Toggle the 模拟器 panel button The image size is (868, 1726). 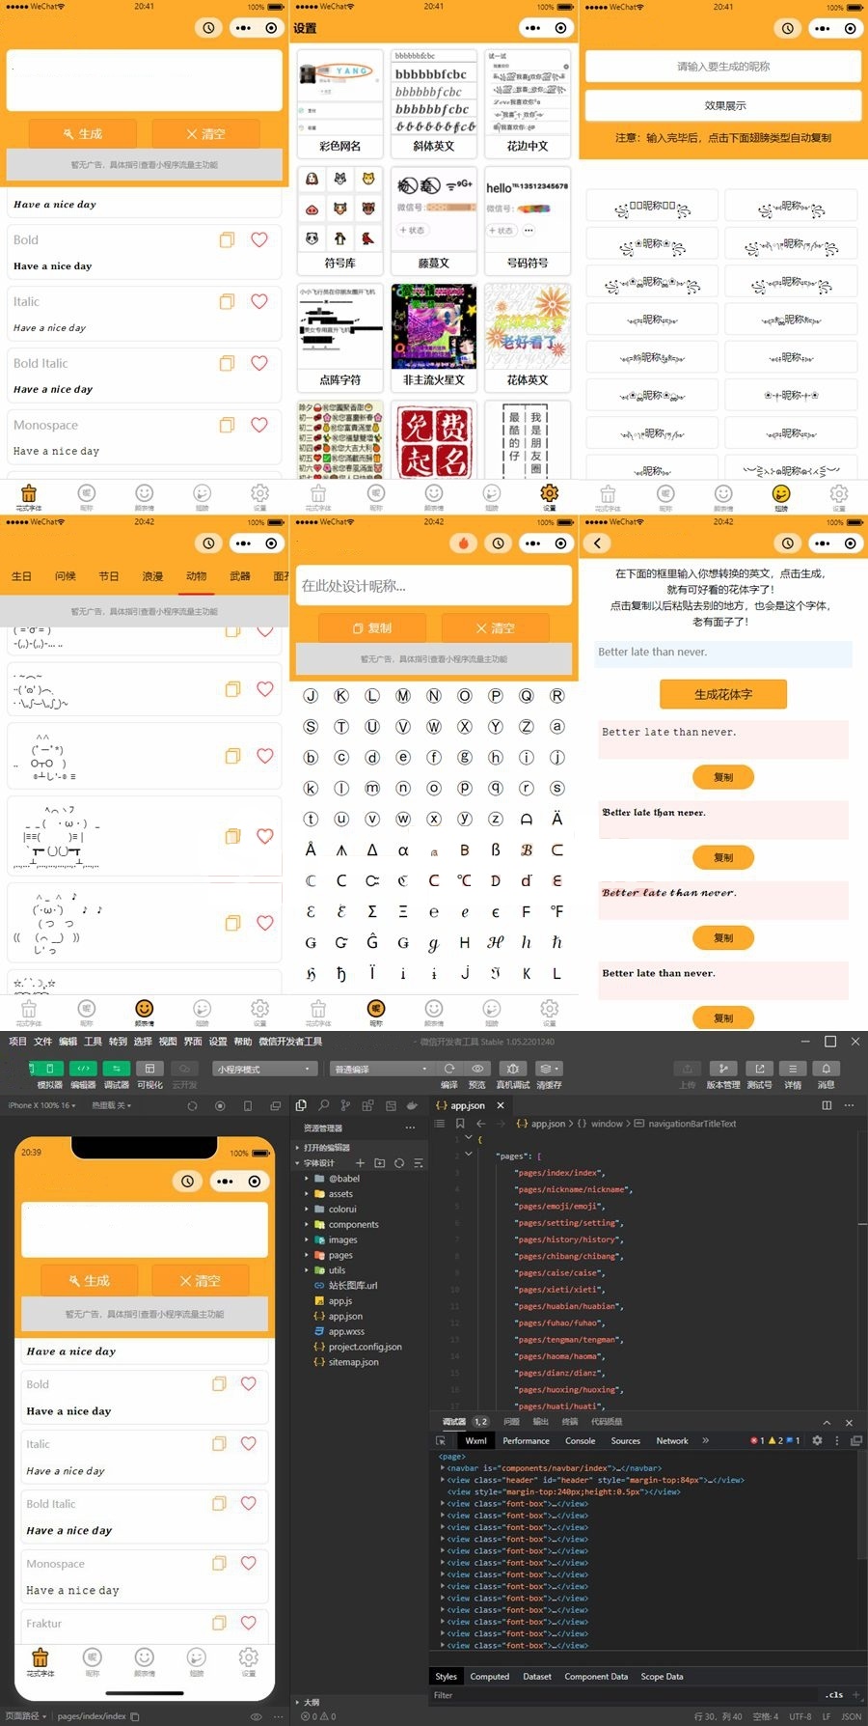(49, 1069)
